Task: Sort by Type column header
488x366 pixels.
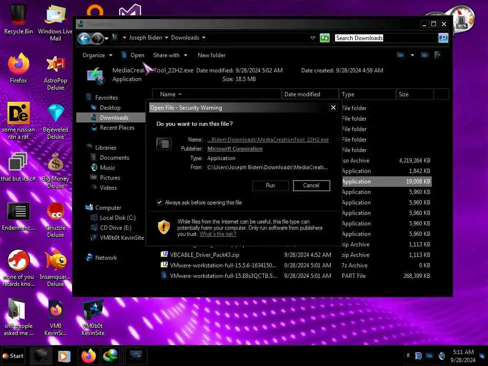Action: coord(367,94)
